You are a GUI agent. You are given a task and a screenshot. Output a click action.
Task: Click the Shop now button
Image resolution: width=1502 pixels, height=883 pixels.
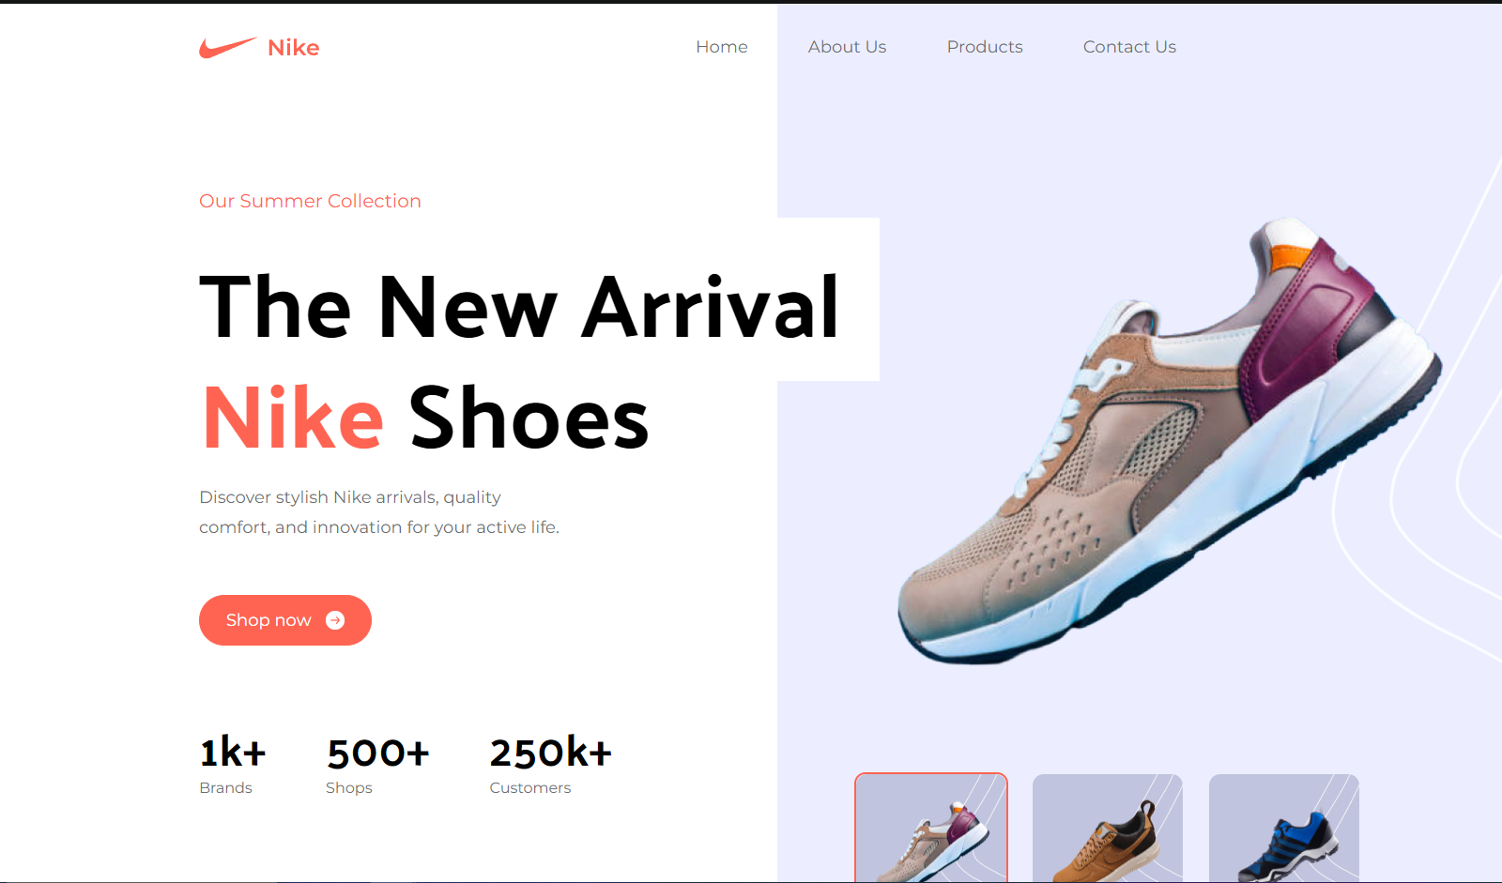[285, 620]
